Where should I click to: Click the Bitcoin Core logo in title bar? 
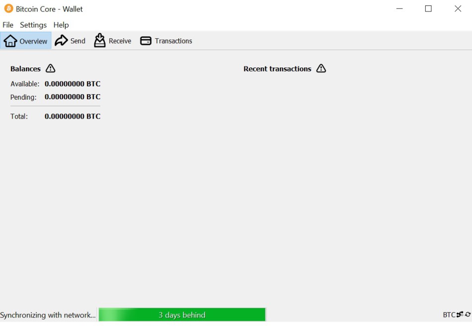tap(8, 8)
